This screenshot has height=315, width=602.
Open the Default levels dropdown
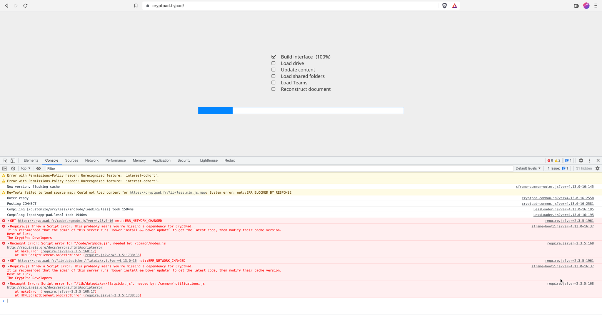coord(528,168)
